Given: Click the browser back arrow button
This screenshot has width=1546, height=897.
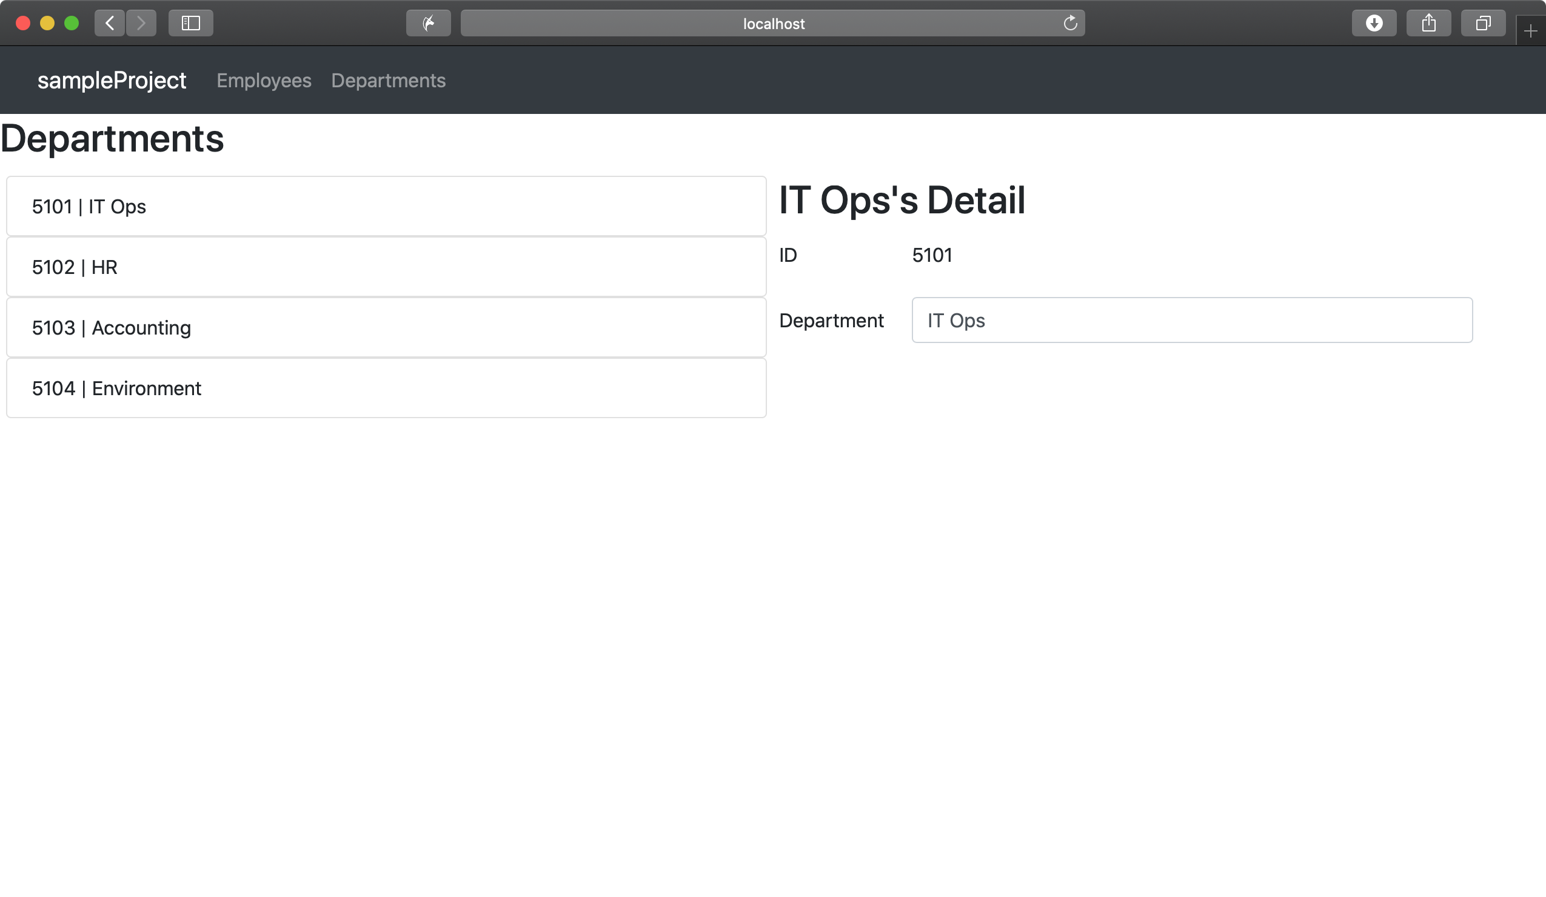Looking at the screenshot, I should click(110, 23).
